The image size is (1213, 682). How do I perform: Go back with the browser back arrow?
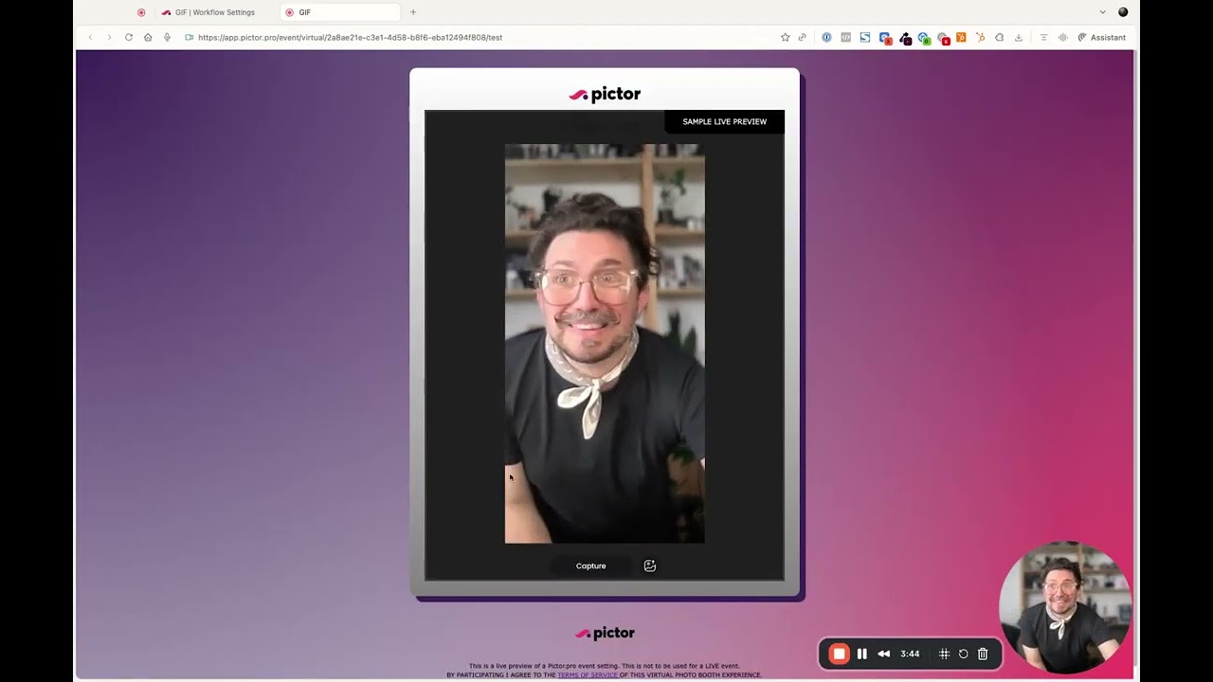pos(91,38)
